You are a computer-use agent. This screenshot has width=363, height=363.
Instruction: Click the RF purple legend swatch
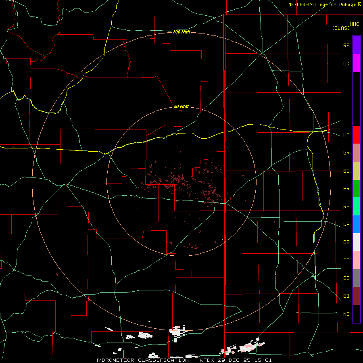pos(356,45)
